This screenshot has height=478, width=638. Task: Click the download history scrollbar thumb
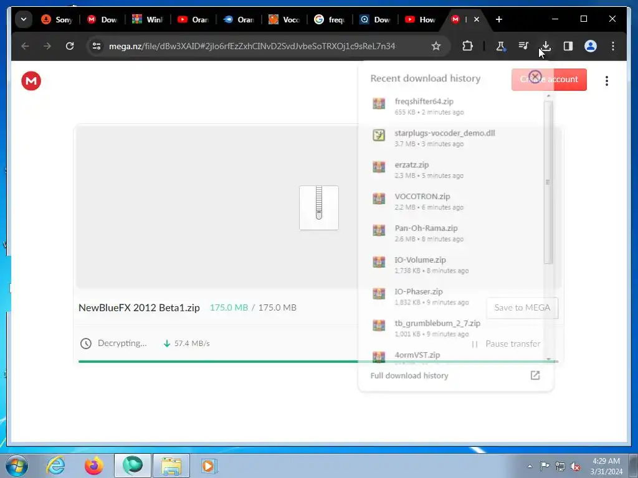tap(548, 182)
